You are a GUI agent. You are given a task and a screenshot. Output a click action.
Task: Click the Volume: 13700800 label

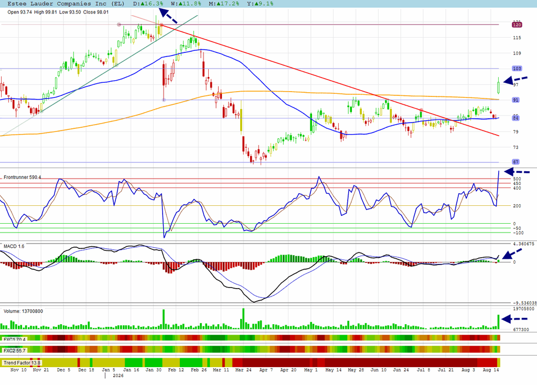[23, 312]
